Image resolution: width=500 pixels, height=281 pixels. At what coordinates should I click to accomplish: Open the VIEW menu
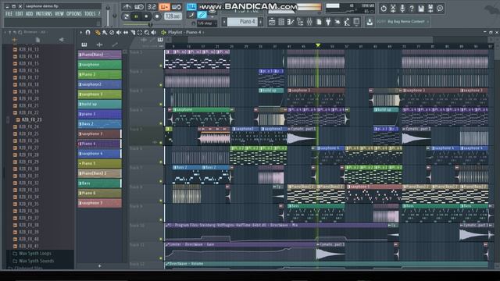59,14
